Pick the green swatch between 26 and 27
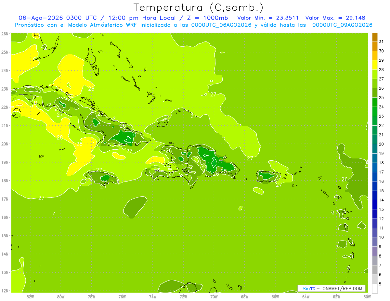The image size is (390, 301). click(375, 84)
